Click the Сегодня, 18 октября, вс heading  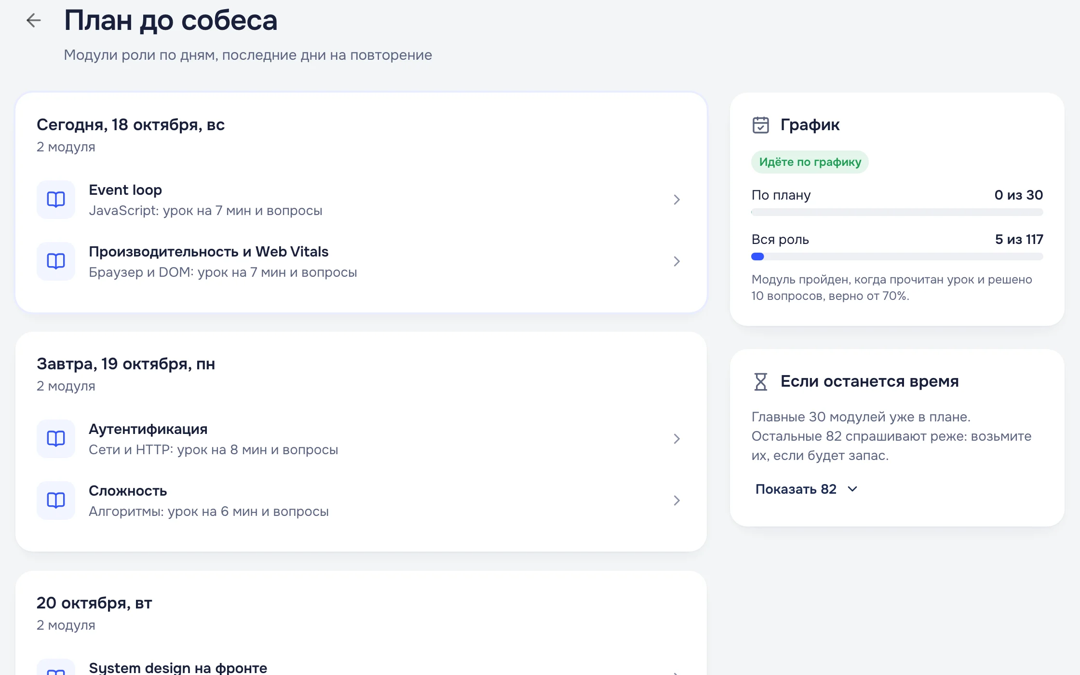(131, 125)
